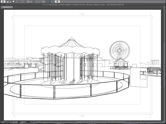The width and height of the screenshot is (166, 124).
Task: Toggle snap to ruler
Action: [x=47, y=2]
